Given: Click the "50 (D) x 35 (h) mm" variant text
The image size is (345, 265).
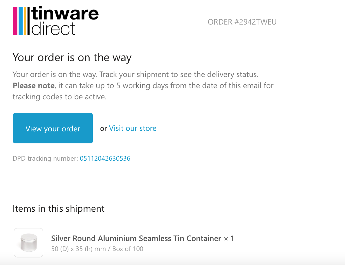Looking at the screenshot, I should pos(78,249).
